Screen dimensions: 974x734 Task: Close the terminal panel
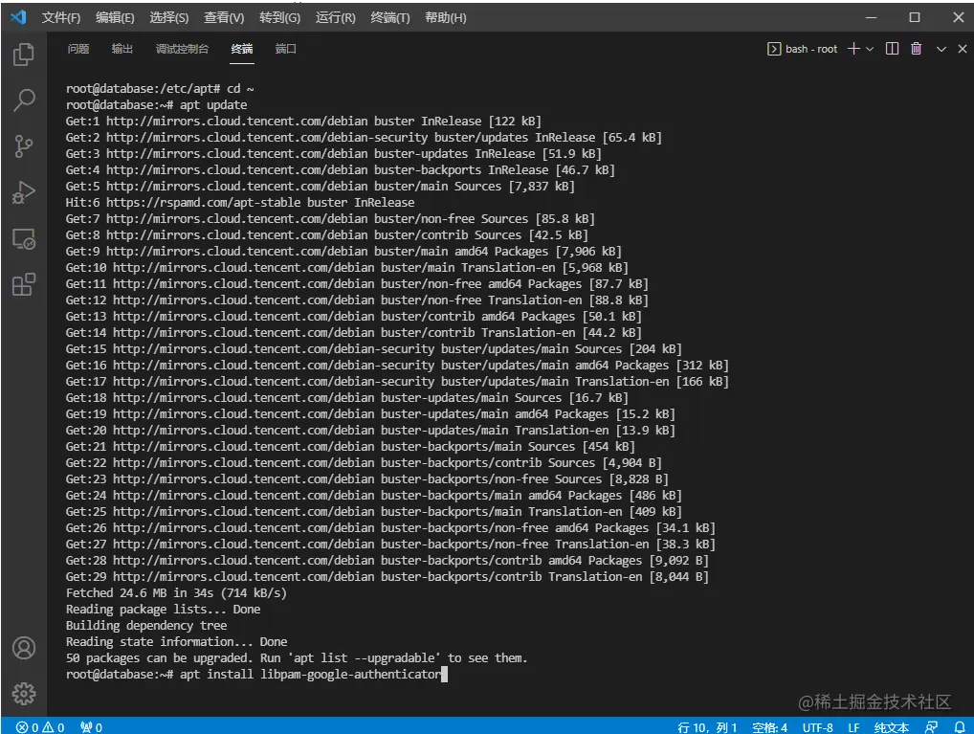click(x=963, y=49)
